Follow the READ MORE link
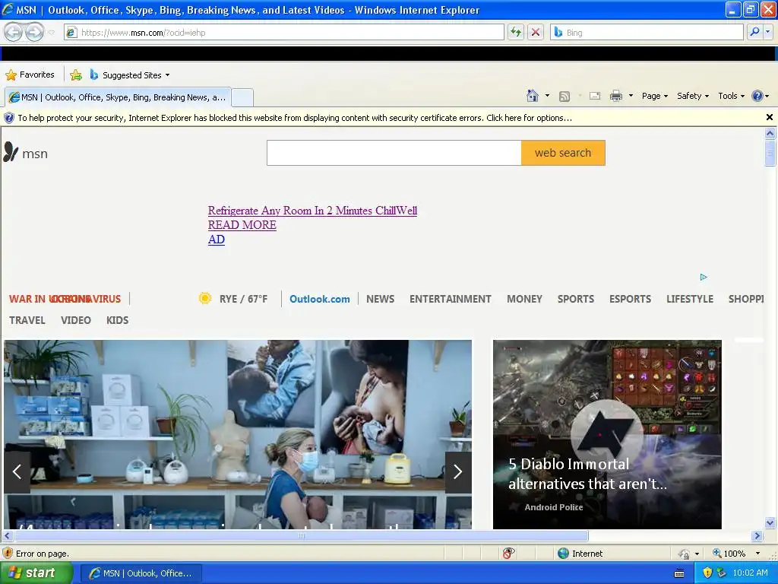The width and height of the screenshot is (778, 584). click(x=242, y=225)
